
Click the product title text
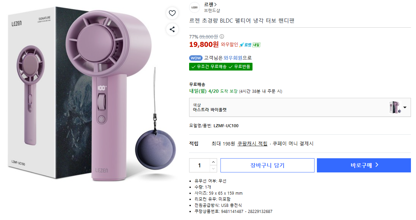(242, 21)
